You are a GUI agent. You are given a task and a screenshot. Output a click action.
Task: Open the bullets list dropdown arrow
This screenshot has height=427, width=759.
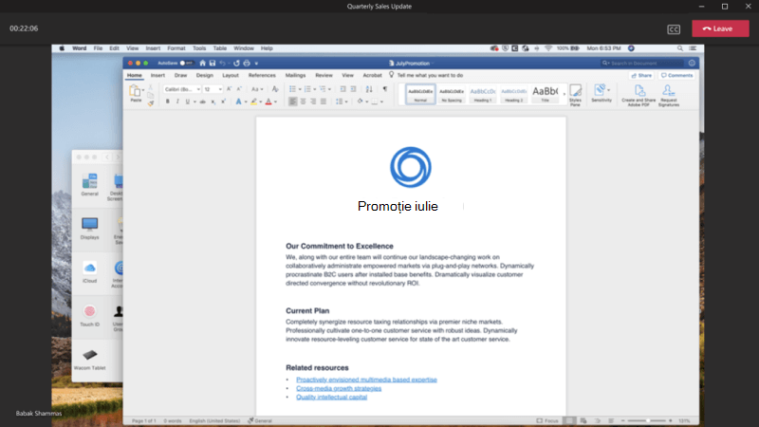[300, 89]
